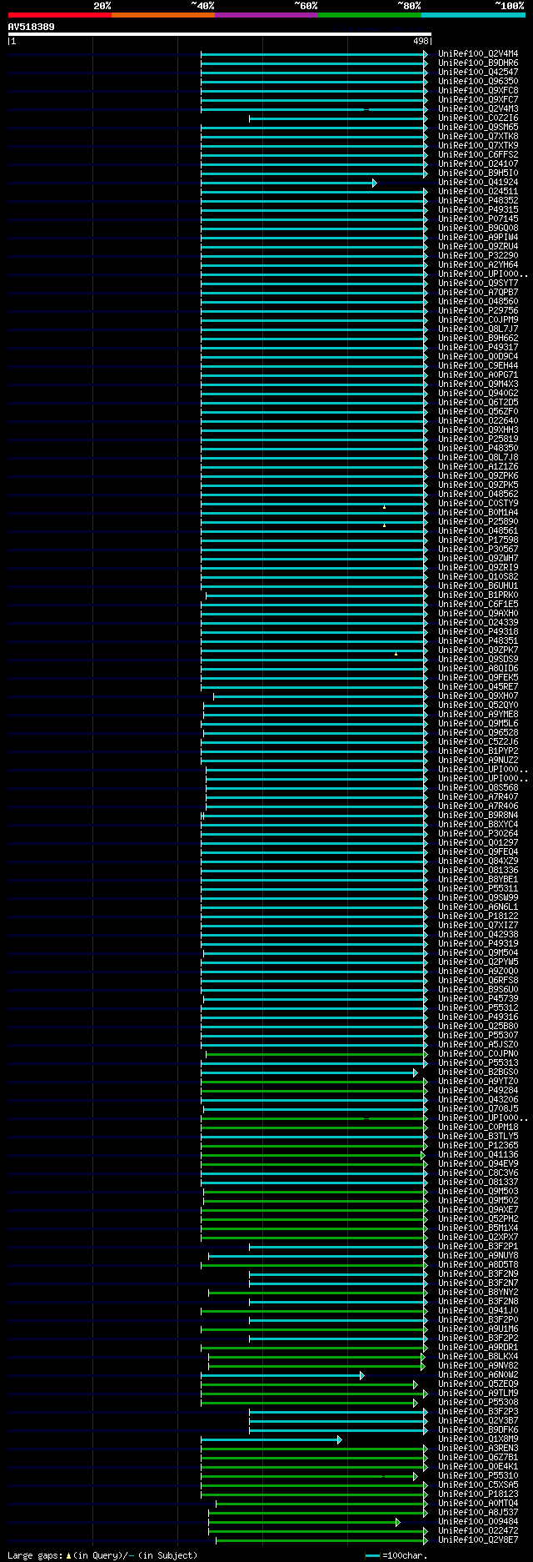The height and width of the screenshot is (1562, 533).
Task: Select the UniRef100_B1PYP2 label
Action: point(478,751)
